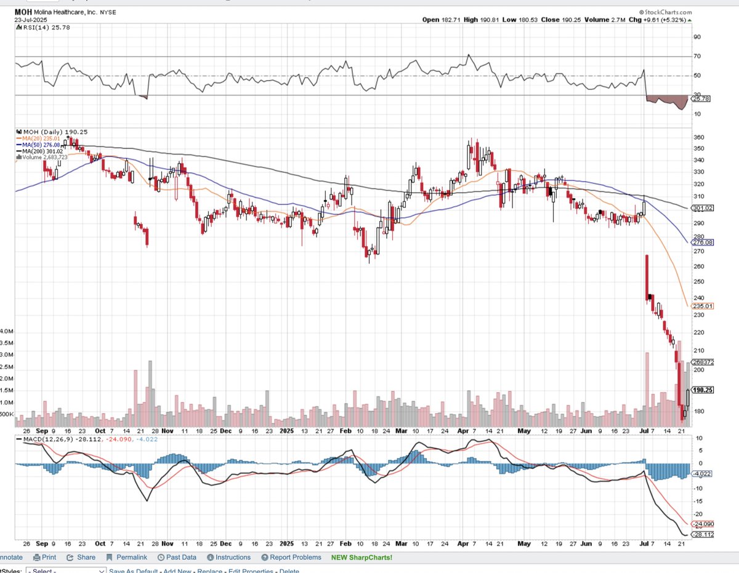Click the -28.112 MACD axis tag

tap(704, 535)
